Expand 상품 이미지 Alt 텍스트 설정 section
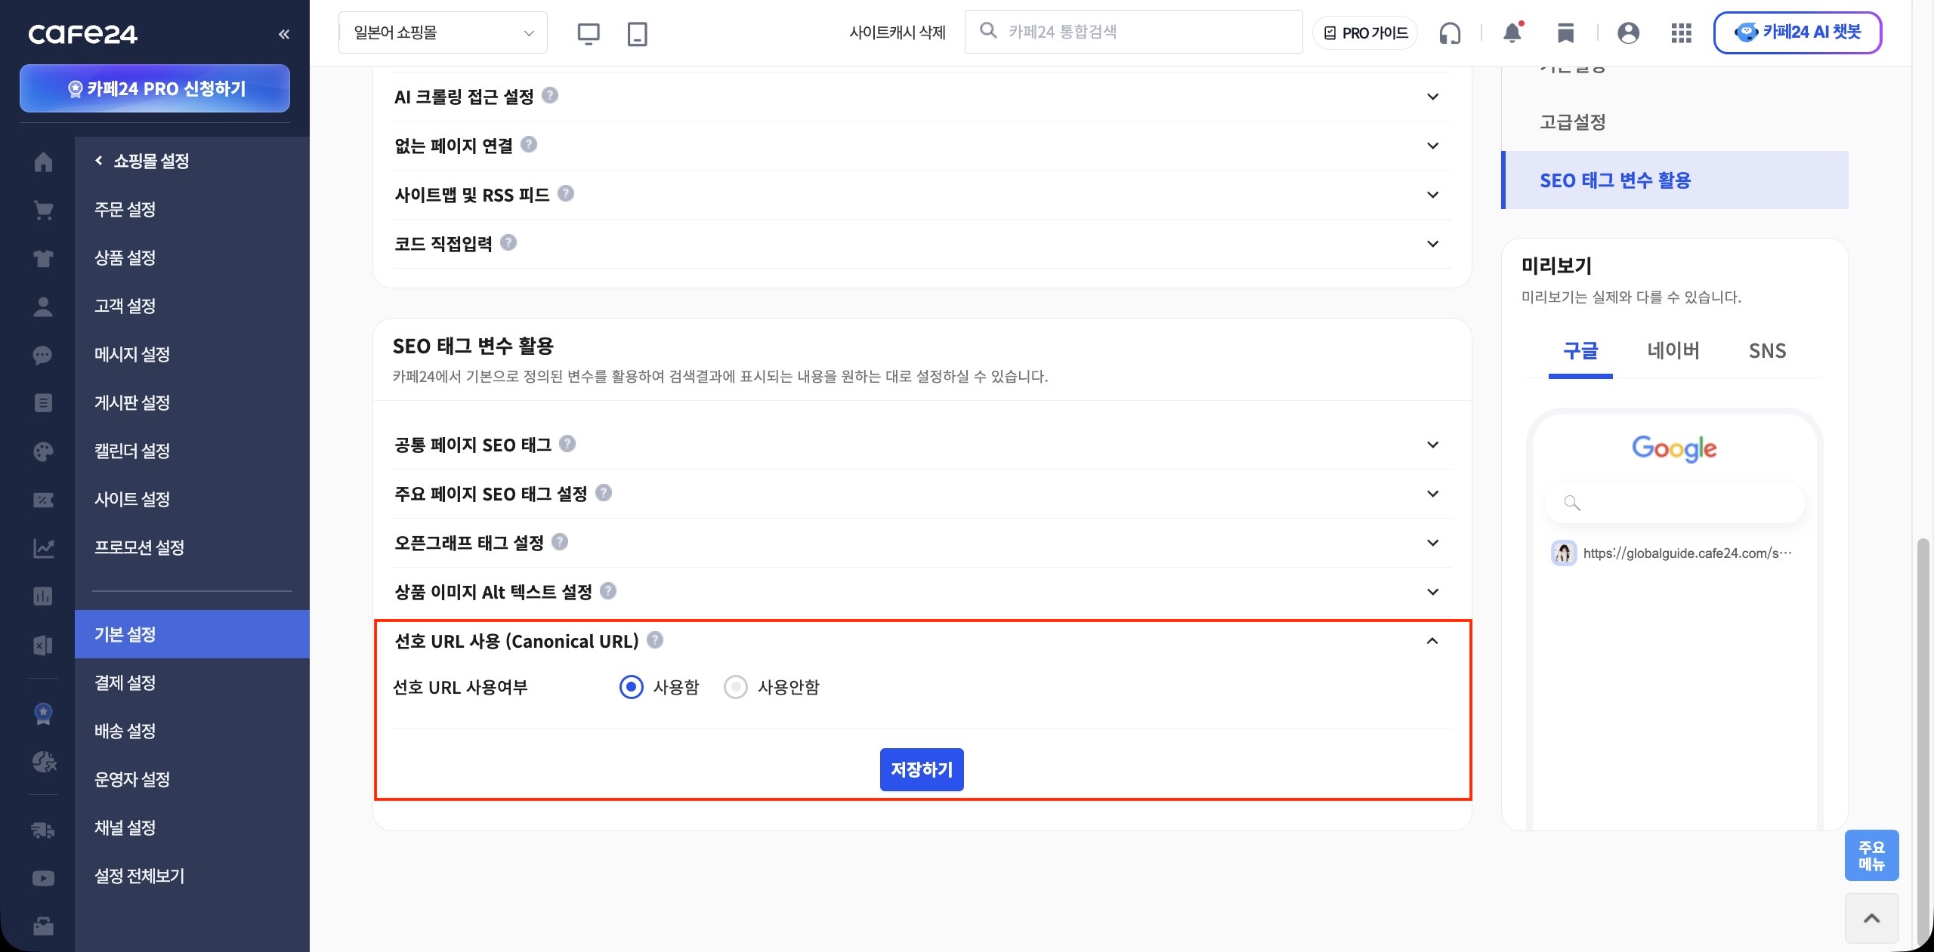1934x952 pixels. 1432,592
